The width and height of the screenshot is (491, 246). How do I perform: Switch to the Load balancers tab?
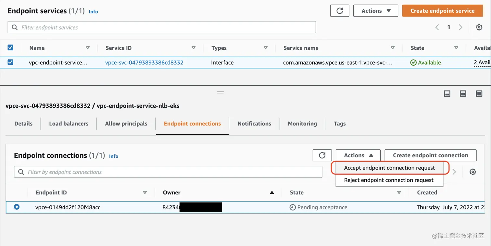pyautogui.click(x=69, y=123)
